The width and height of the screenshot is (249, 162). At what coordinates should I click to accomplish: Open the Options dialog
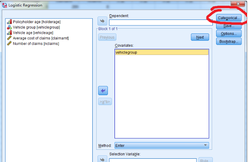[229, 34]
